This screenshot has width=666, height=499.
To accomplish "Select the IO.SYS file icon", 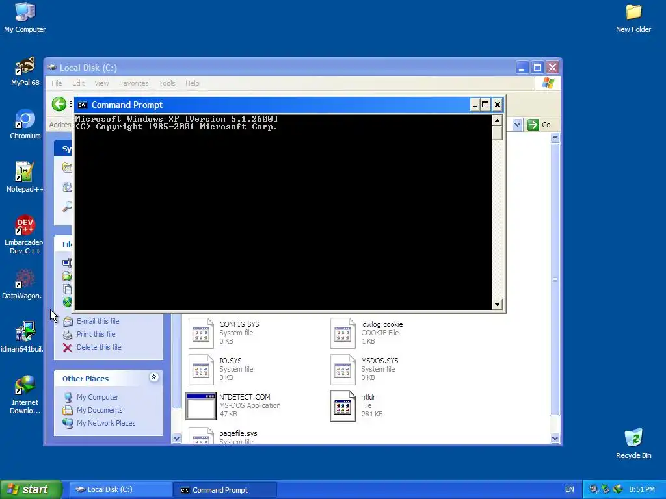I will pos(201,370).
